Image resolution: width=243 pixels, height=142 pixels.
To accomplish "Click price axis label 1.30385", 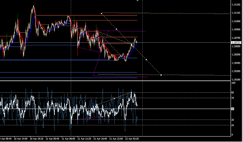I will (x=236, y=71).
